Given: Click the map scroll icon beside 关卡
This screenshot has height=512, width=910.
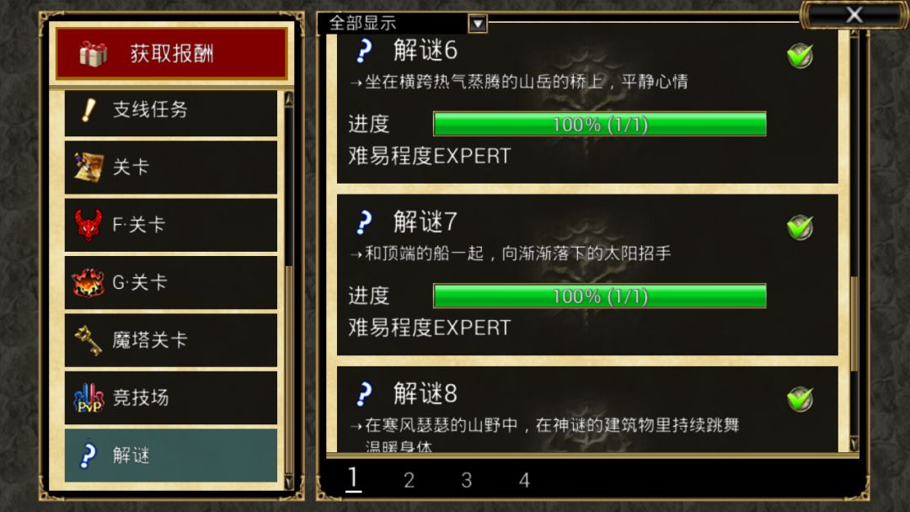Looking at the screenshot, I should (x=88, y=167).
